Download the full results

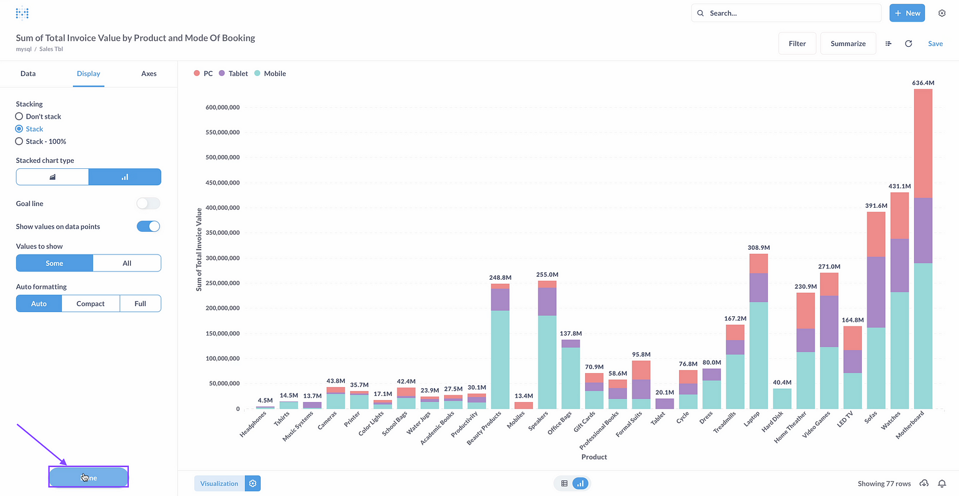pos(924,483)
